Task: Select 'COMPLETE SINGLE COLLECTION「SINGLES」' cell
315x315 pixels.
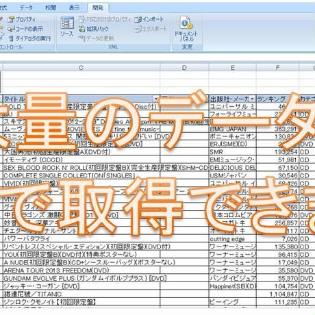Action: point(81,175)
